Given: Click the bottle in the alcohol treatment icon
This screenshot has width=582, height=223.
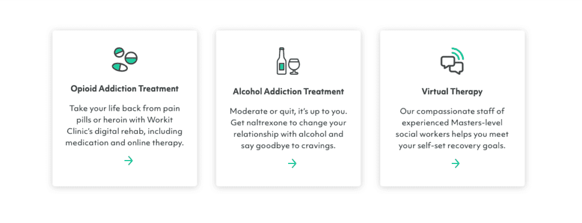Looking at the screenshot, I should (x=281, y=61).
